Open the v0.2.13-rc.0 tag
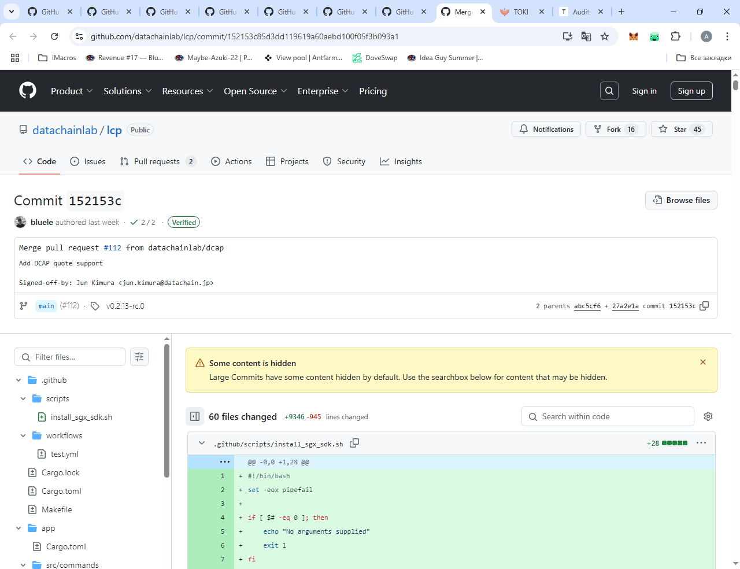This screenshot has height=569, width=740. (x=125, y=306)
